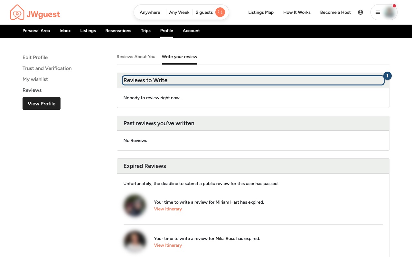Image resolution: width=412 pixels, height=257 pixels.
Task: Click the Past reviews you've written heading
Action: coord(159,123)
